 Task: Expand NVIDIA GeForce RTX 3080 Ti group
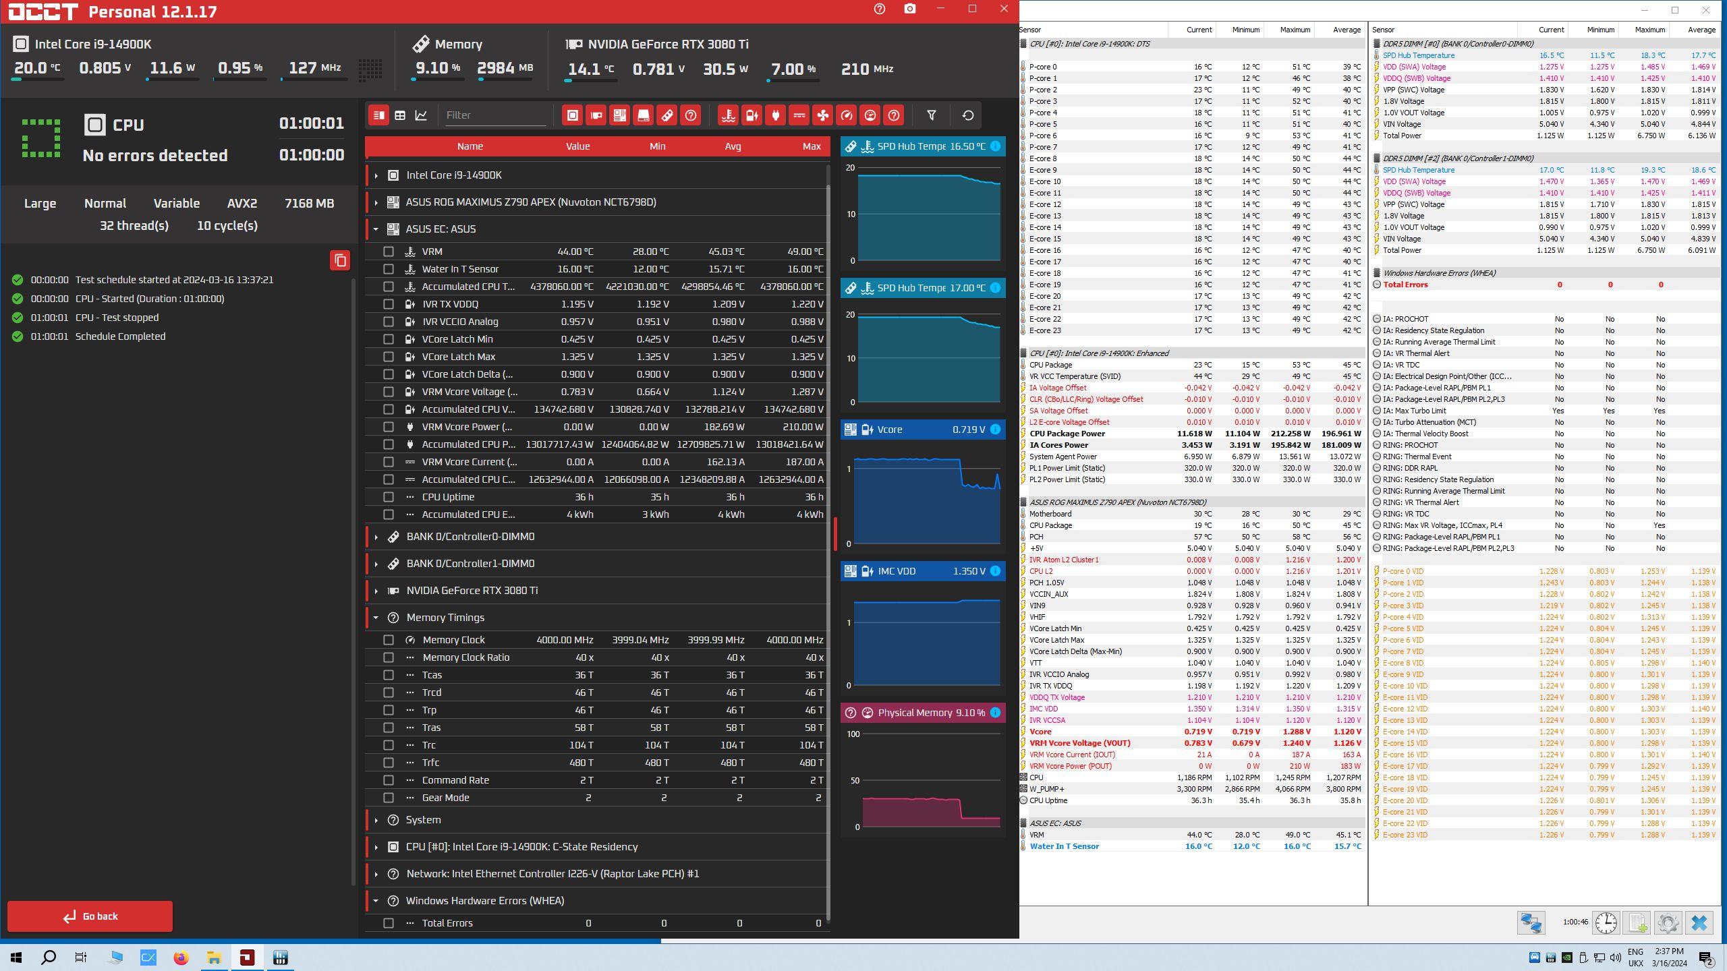coord(376,591)
